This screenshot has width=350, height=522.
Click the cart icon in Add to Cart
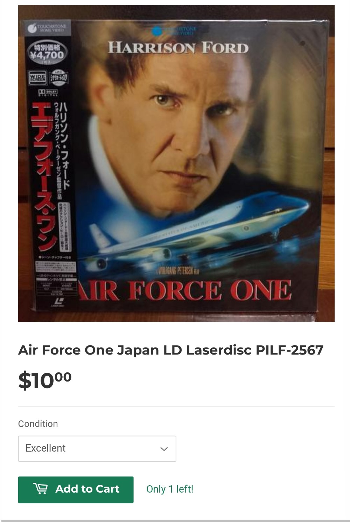pyautogui.click(x=40, y=488)
